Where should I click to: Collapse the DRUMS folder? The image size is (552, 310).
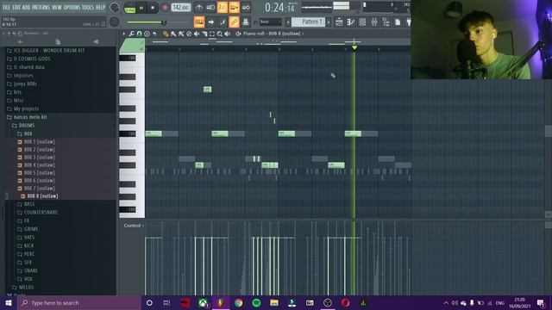click(x=27, y=126)
